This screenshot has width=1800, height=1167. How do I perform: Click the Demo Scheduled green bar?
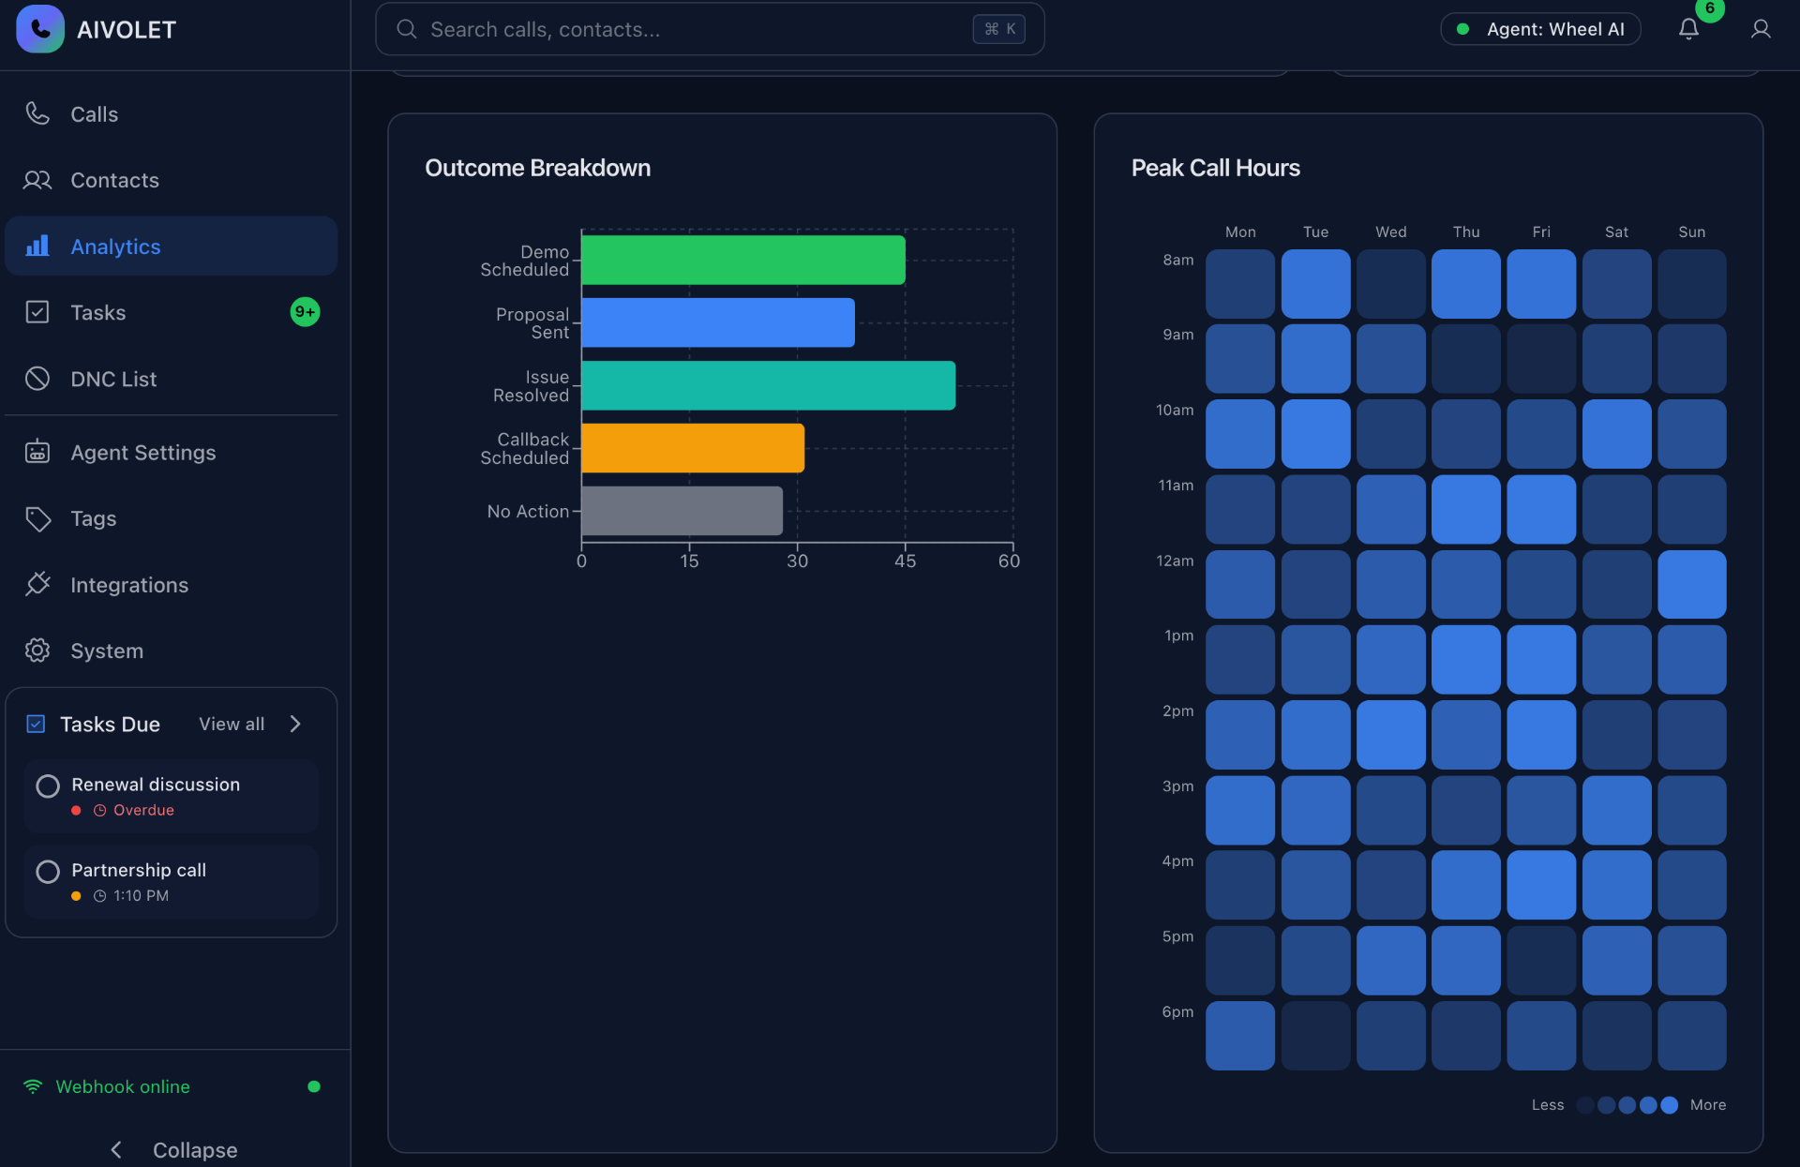(x=743, y=260)
